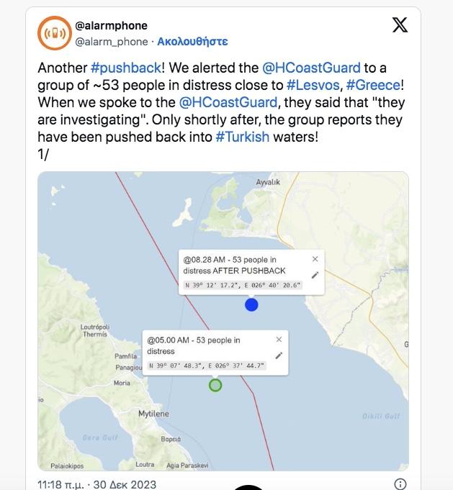Follow the account via Ακολουθήστε link
This screenshot has height=490, width=453.
click(192, 42)
